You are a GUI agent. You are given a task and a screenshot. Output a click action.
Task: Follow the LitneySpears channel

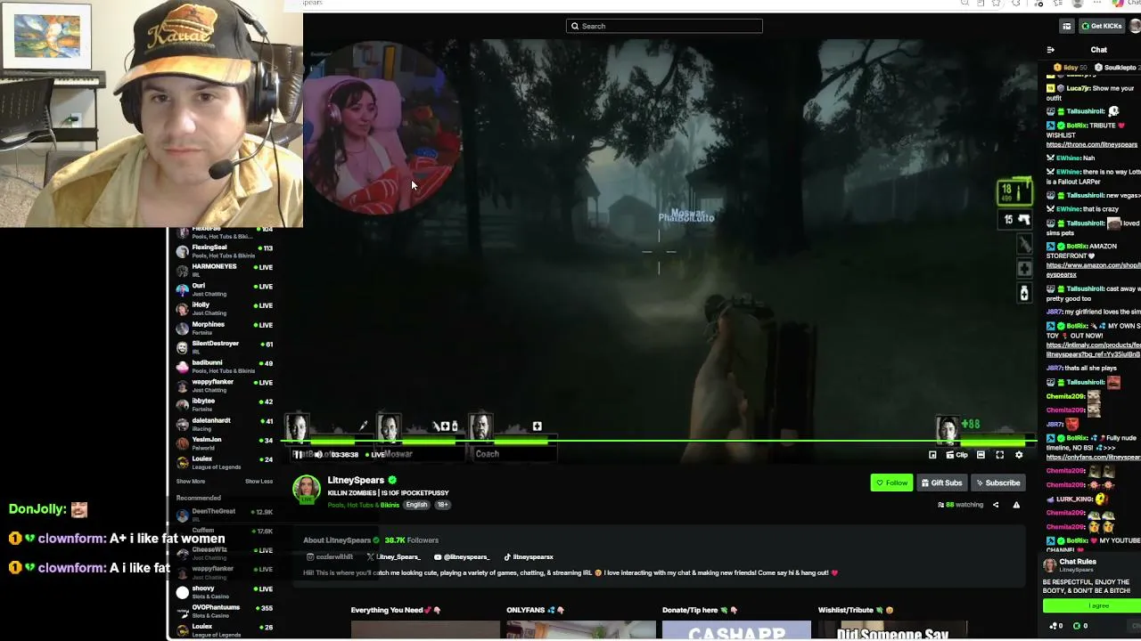coord(891,483)
